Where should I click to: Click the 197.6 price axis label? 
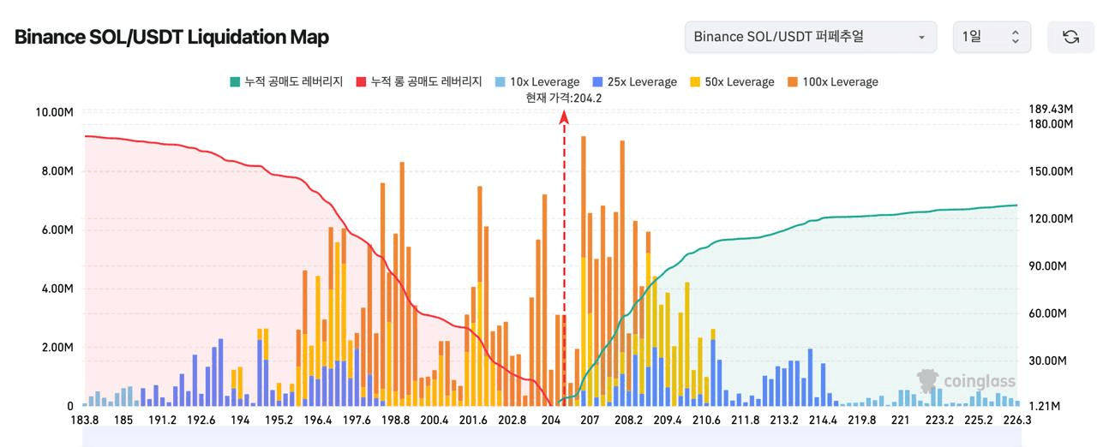(x=357, y=420)
